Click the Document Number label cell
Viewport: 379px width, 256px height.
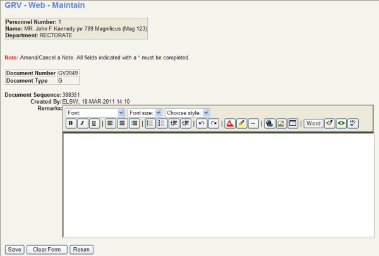coord(31,73)
